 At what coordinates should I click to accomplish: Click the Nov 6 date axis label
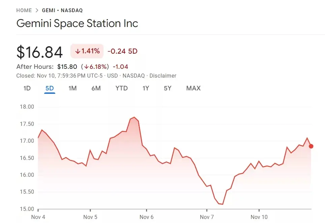pyautogui.click(x=147, y=217)
